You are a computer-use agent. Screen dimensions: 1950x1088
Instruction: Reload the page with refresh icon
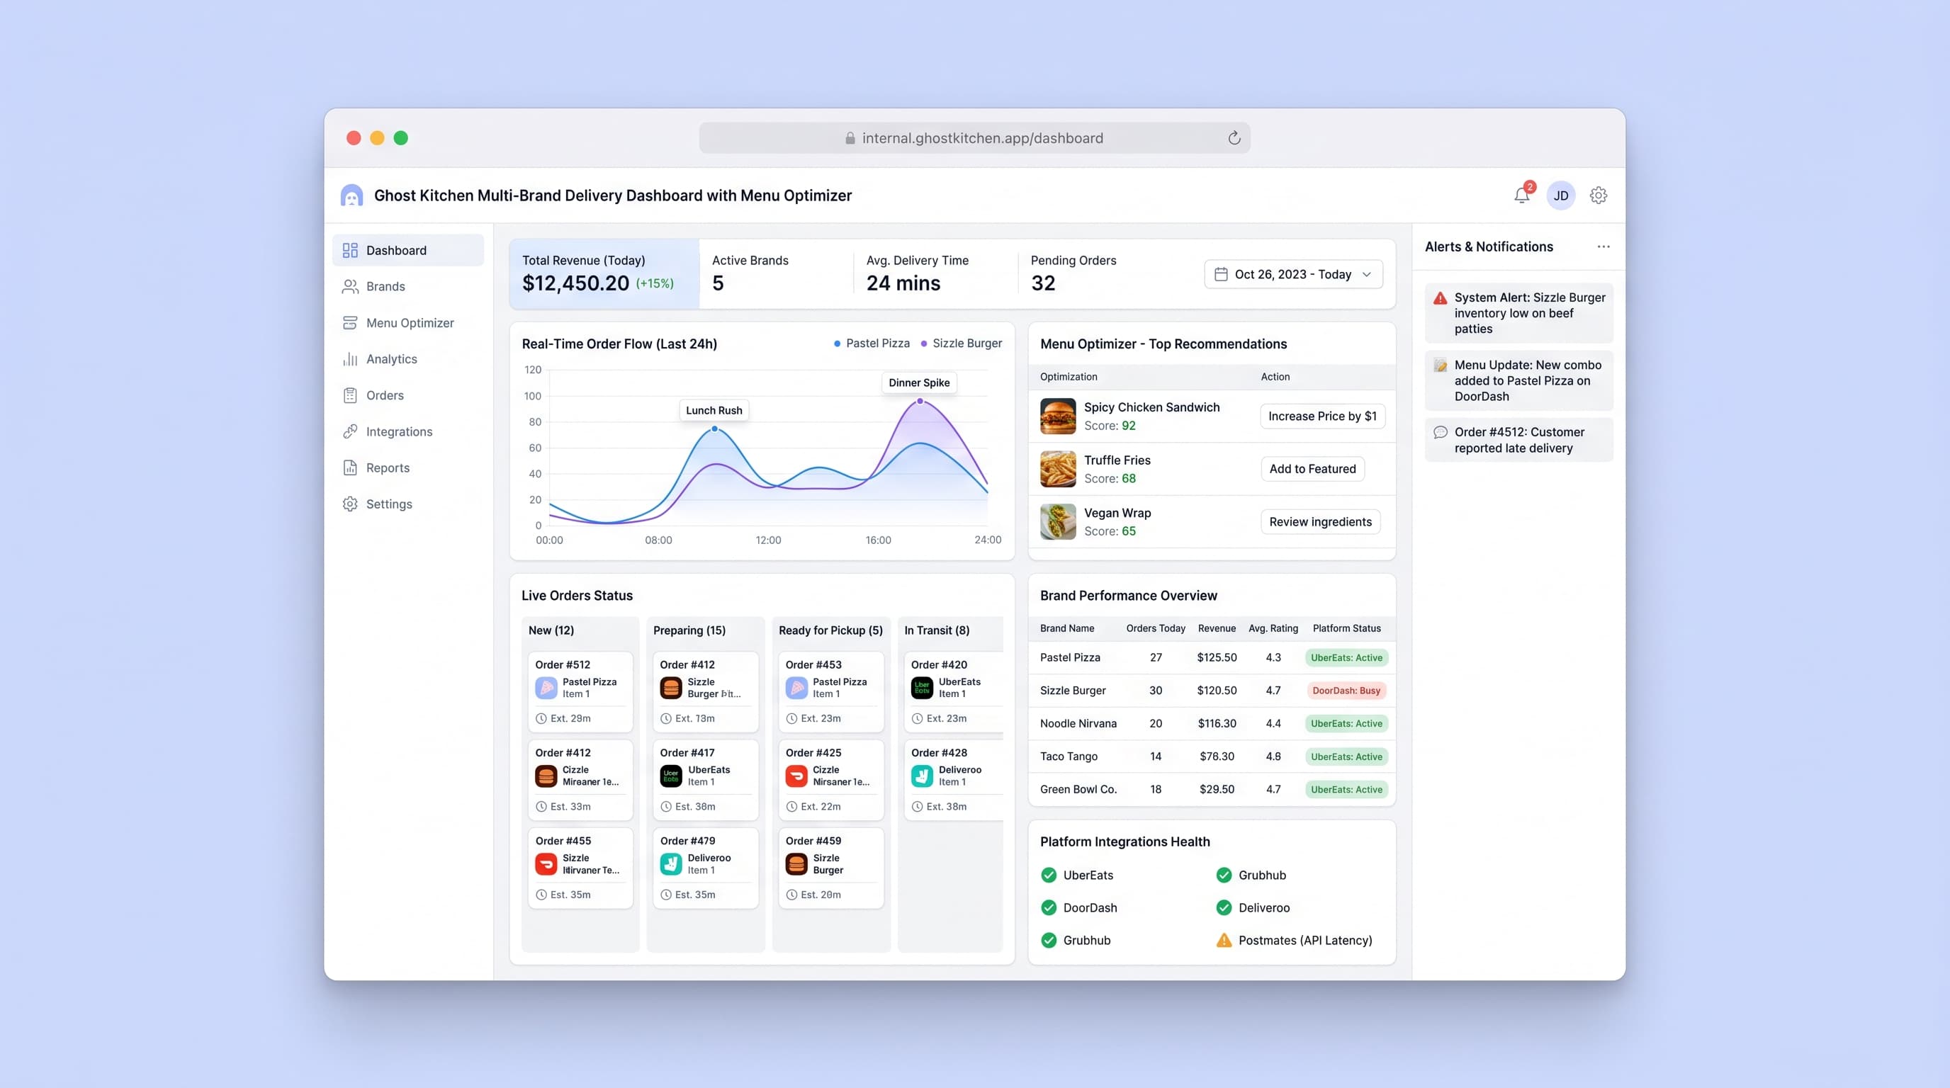click(1234, 137)
